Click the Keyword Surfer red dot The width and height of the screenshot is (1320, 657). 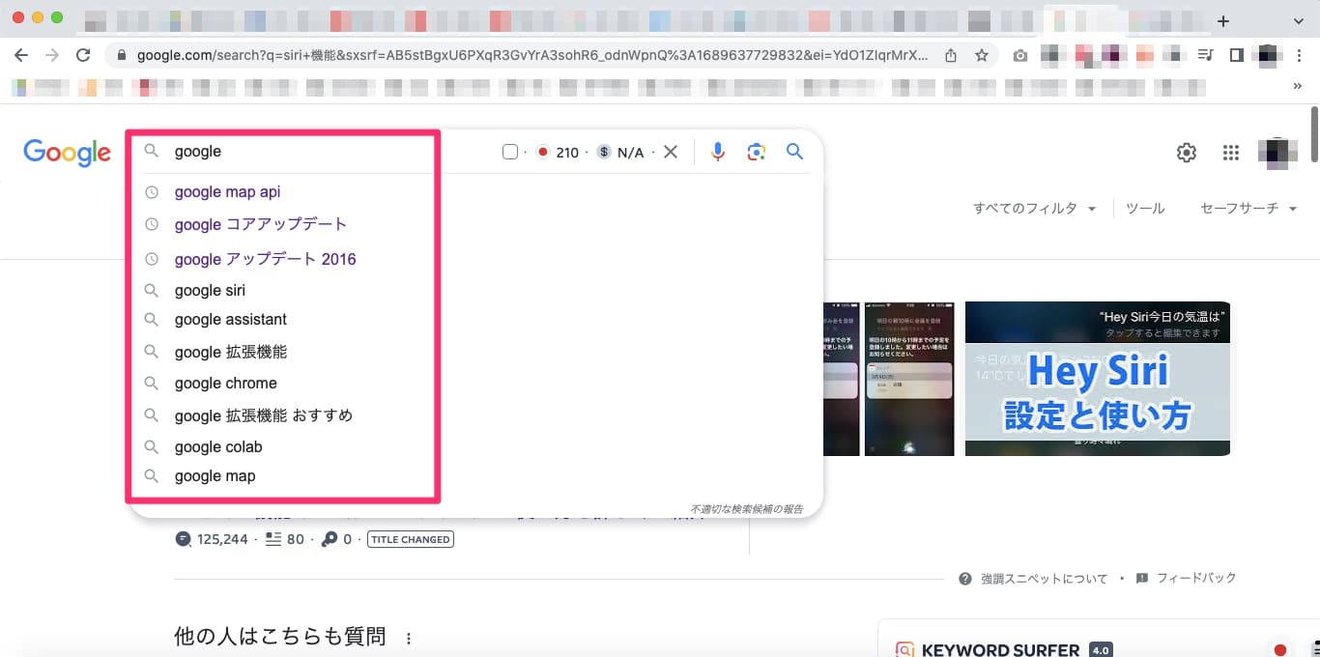point(1280,650)
